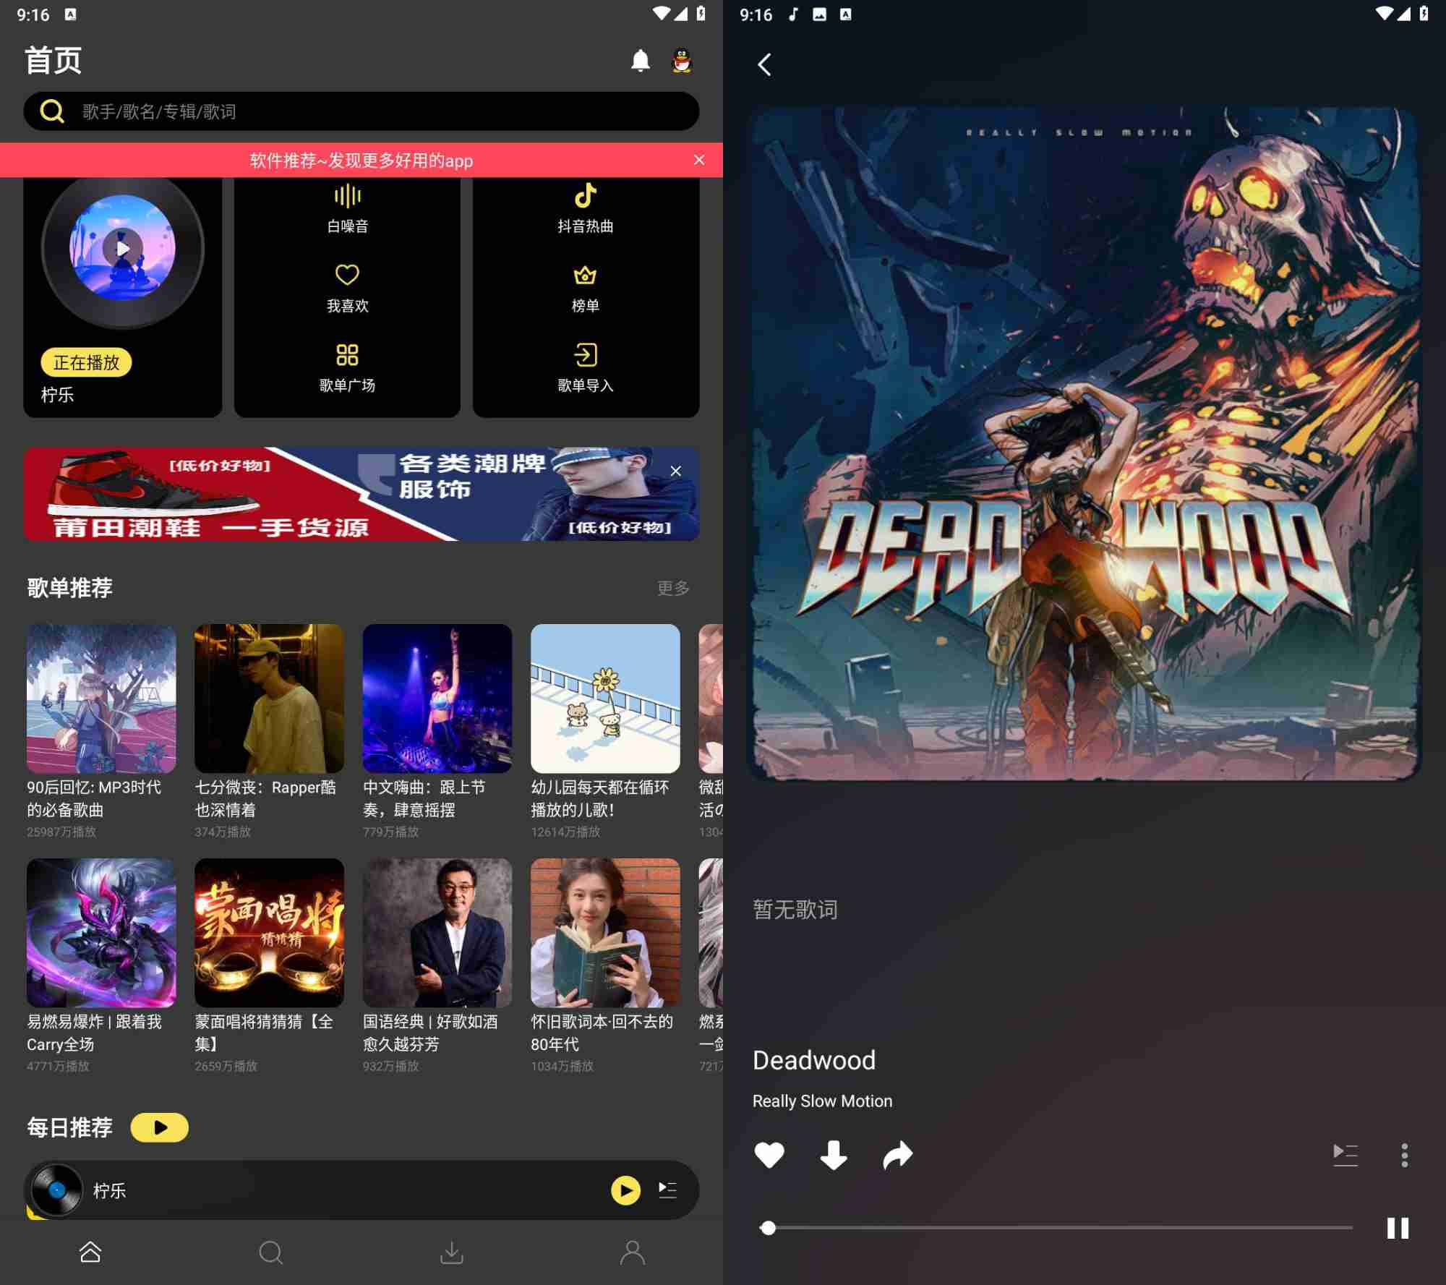Tap the right screen Wi-Fi status icon
The image size is (1446, 1285).
[1384, 14]
